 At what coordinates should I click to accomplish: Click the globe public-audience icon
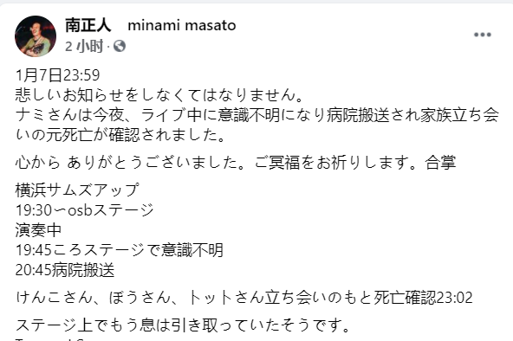pos(120,46)
